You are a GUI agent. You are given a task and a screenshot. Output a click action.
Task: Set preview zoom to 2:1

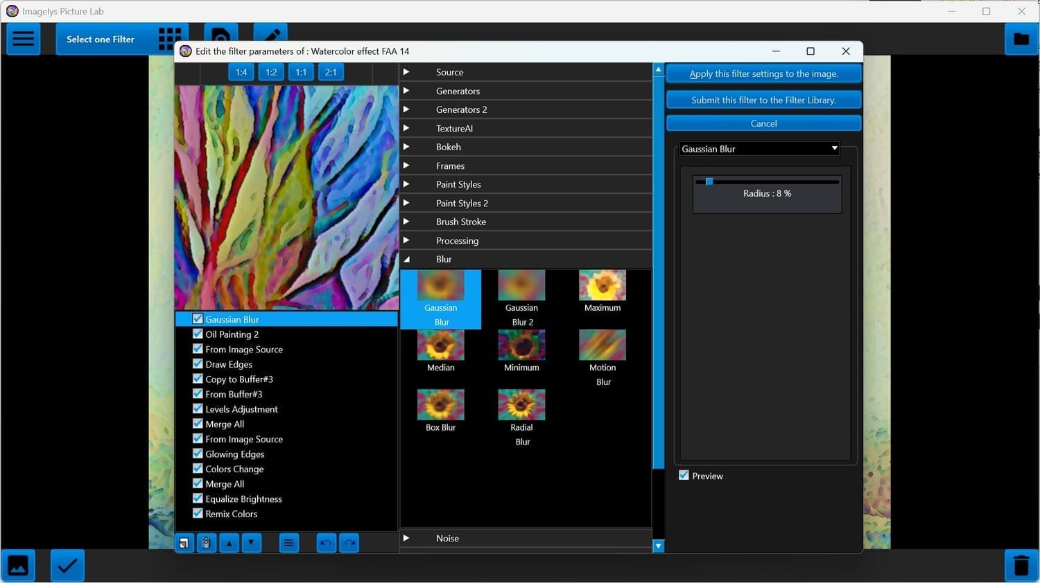[331, 72]
